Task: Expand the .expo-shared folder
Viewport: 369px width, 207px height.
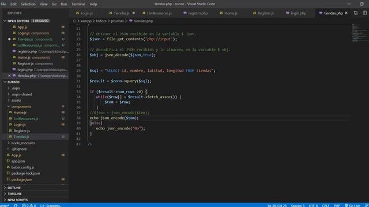Action: pyautogui.click(x=9, y=94)
